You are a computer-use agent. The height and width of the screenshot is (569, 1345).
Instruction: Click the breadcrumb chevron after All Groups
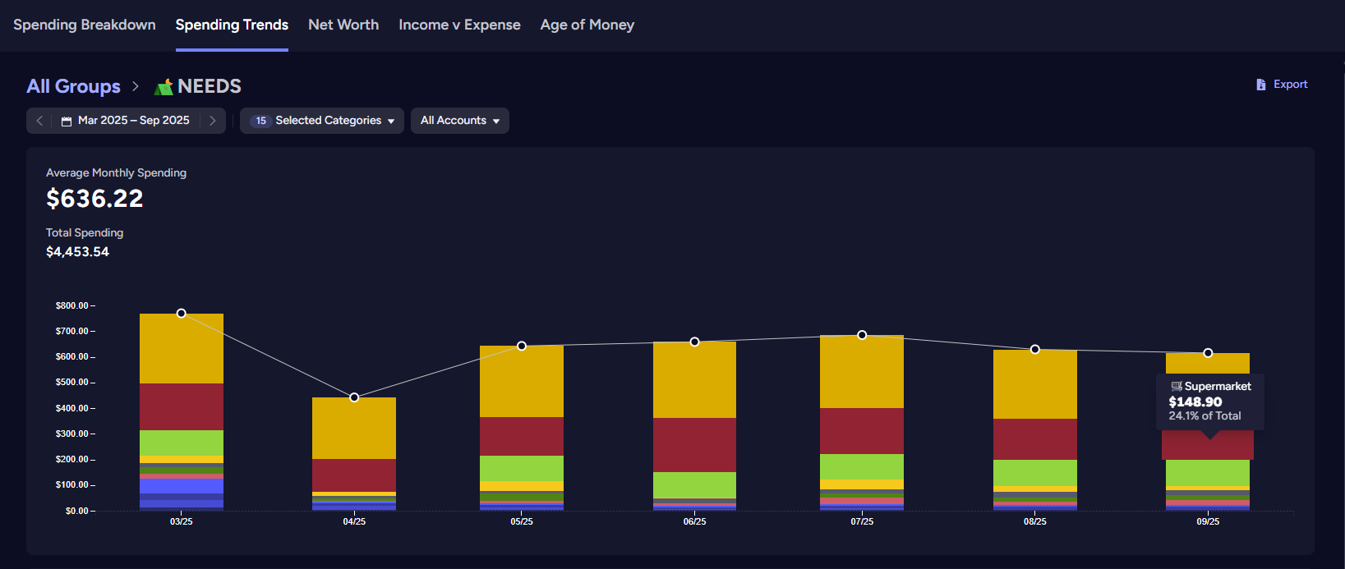136,86
